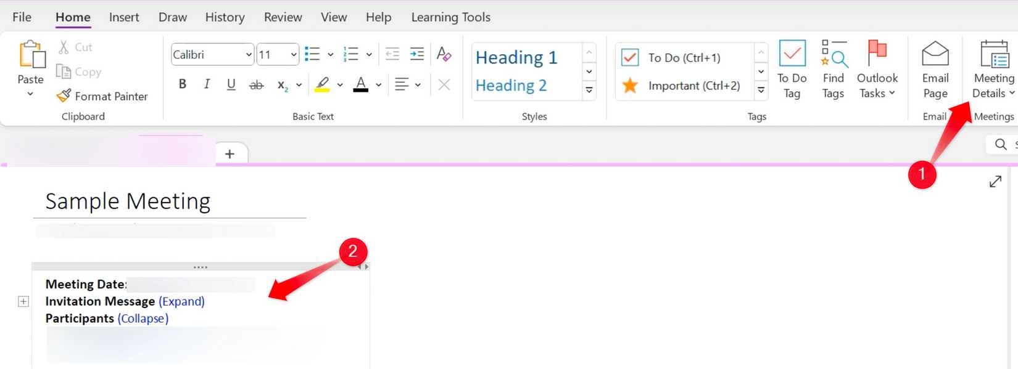Switch to the Draw tab
Image resolution: width=1018 pixels, height=369 pixels.
(173, 17)
